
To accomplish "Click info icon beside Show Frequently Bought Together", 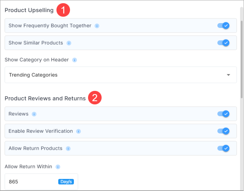I will (97, 26).
